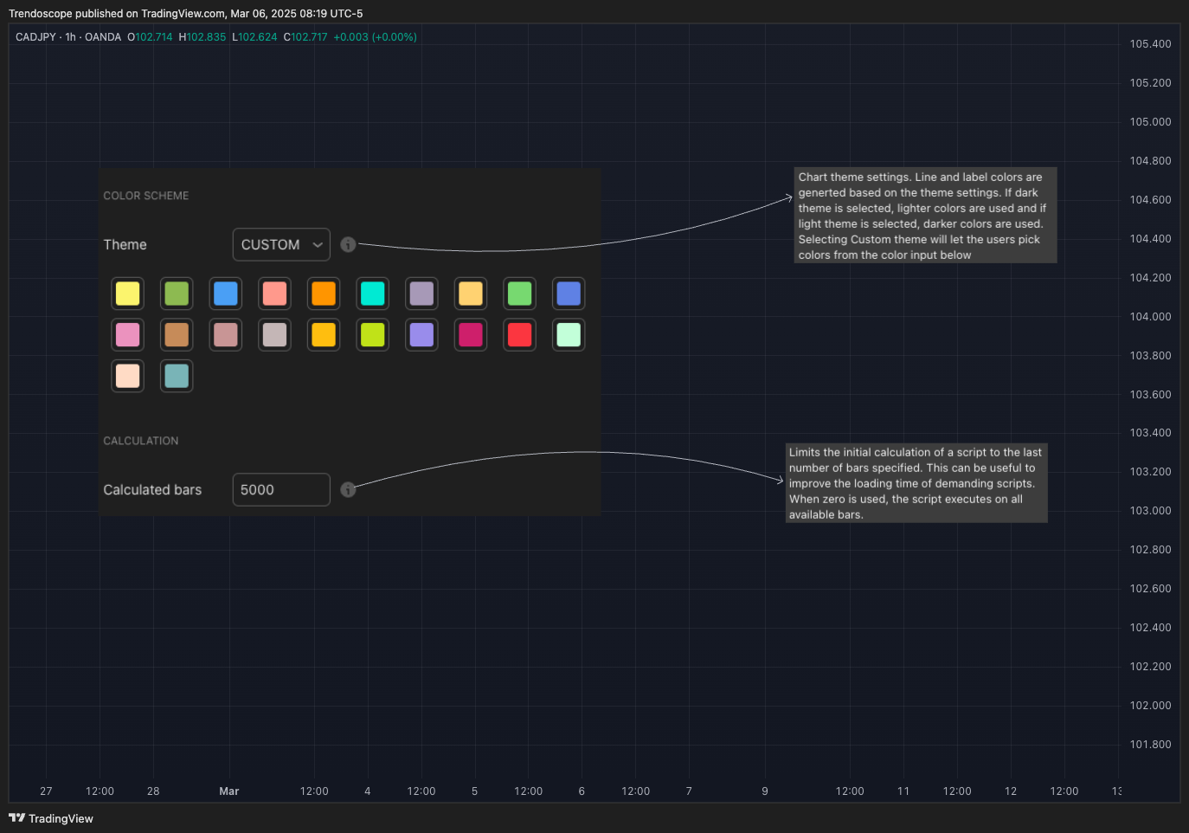Click the open value O102.714
The width and height of the screenshot is (1189, 833).
pyautogui.click(x=150, y=37)
